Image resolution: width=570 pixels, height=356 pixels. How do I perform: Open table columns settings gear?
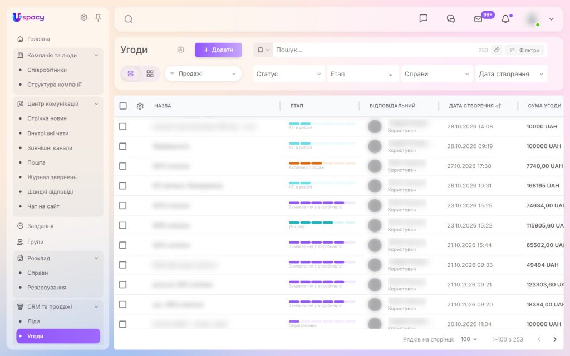[x=140, y=106]
